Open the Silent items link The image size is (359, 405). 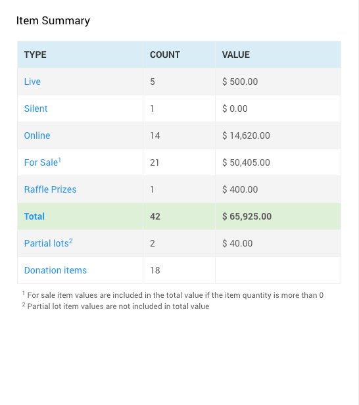click(36, 108)
